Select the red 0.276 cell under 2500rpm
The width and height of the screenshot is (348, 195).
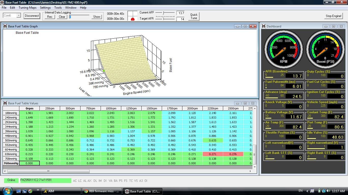[233, 154]
